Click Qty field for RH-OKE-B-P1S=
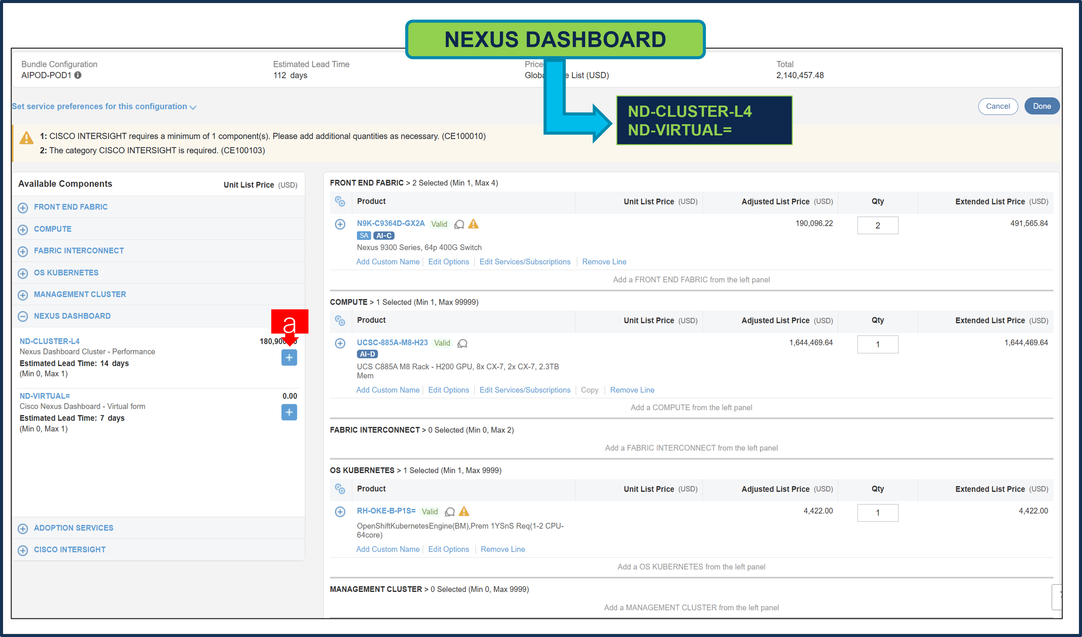Screen dimensions: 1082x637 pyautogui.click(x=878, y=513)
